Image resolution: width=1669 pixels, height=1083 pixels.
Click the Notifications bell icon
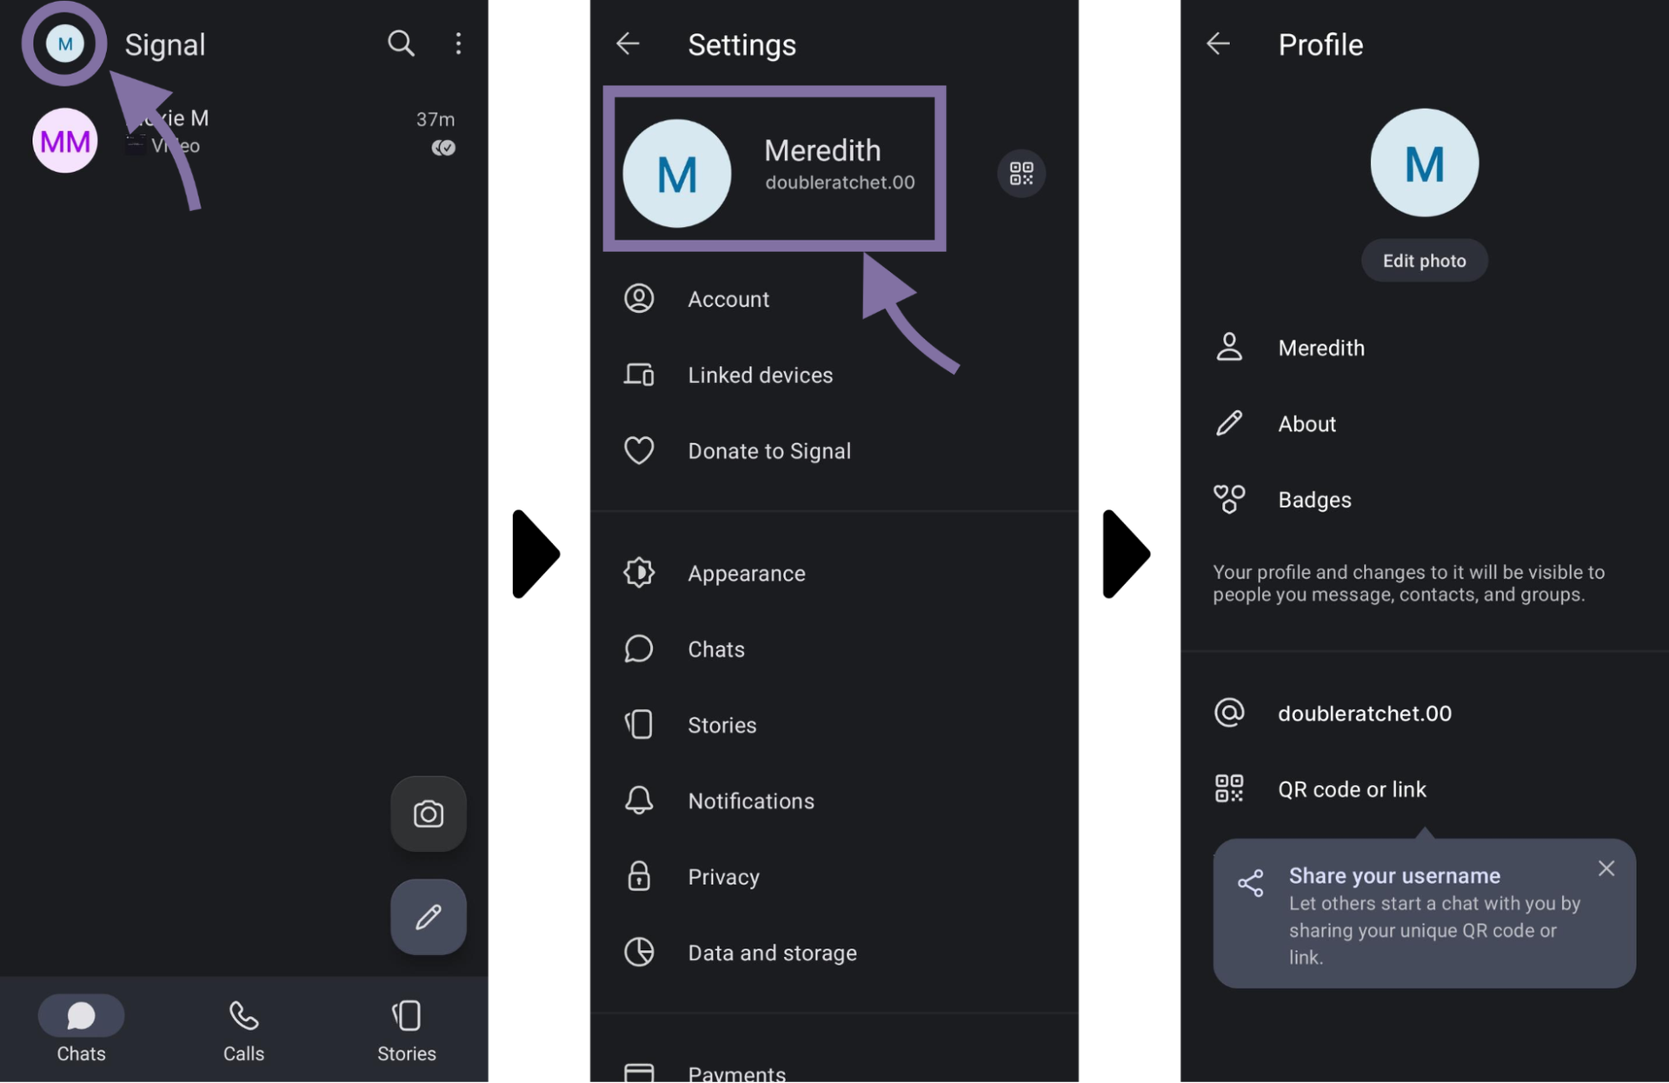tap(639, 801)
